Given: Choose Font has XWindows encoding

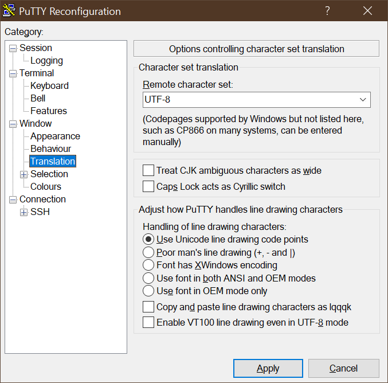Looking at the screenshot, I should pyautogui.click(x=148, y=265).
